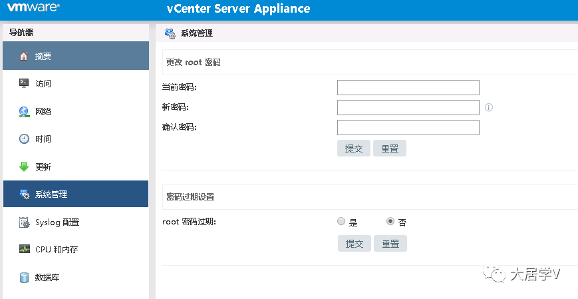
Task: Click the globe icon beside 网络
Action: [24, 111]
